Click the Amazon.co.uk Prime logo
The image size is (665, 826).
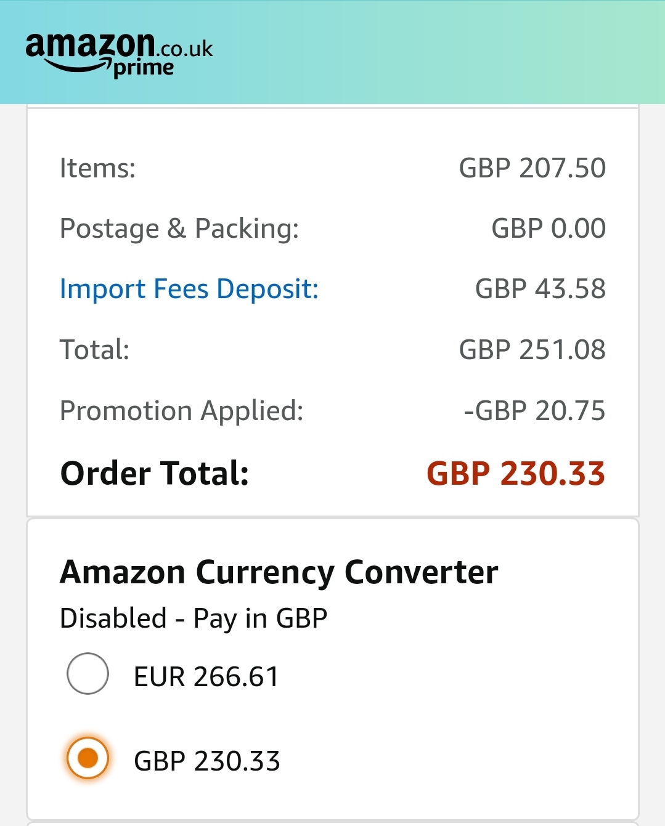coord(119,54)
